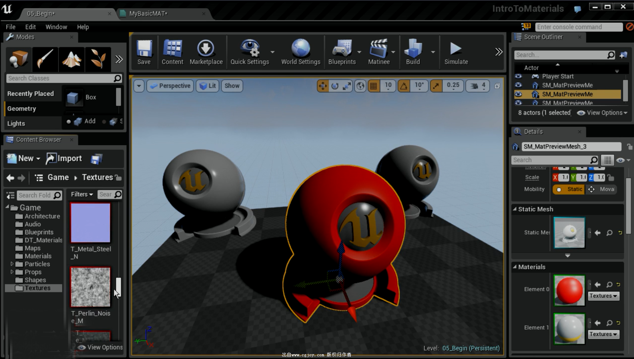Open the Matinee toolbar button
The height and width of the screenshot is (359, 634).
[x=379, y=52]
